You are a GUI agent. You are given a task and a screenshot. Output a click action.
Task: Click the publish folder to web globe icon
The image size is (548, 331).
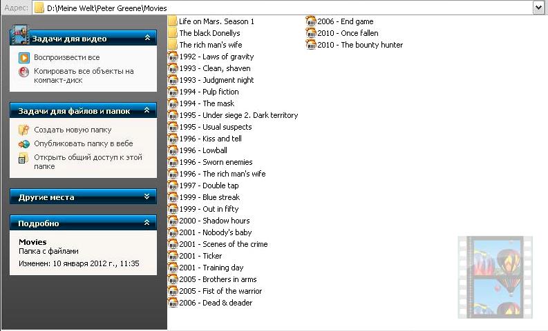click(23, 143)
